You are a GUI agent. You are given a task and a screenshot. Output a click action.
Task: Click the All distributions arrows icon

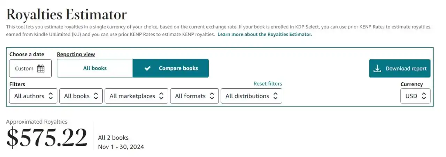pyautogui.click(x=275, y=96)
